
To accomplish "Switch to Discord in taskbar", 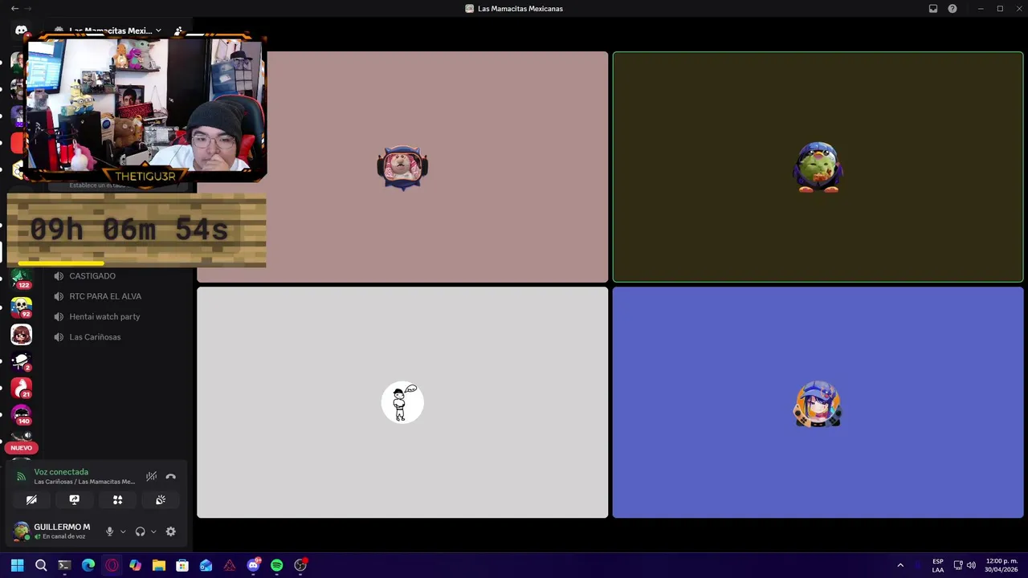I will pos(253,565).
